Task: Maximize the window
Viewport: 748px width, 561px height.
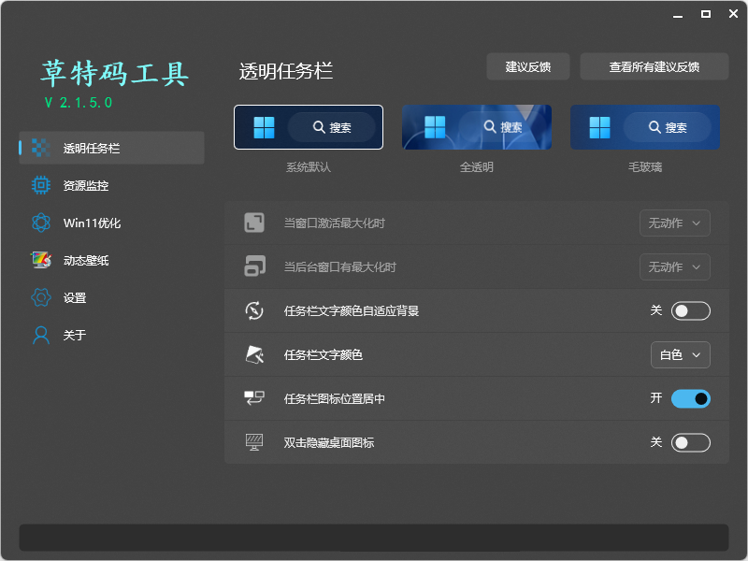Action: coord(706,14)
